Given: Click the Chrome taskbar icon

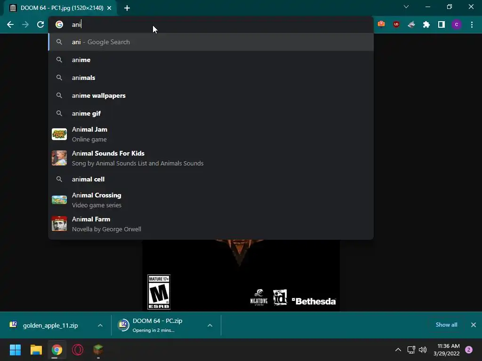Looking at the screenshot, I should coord(57,350).
